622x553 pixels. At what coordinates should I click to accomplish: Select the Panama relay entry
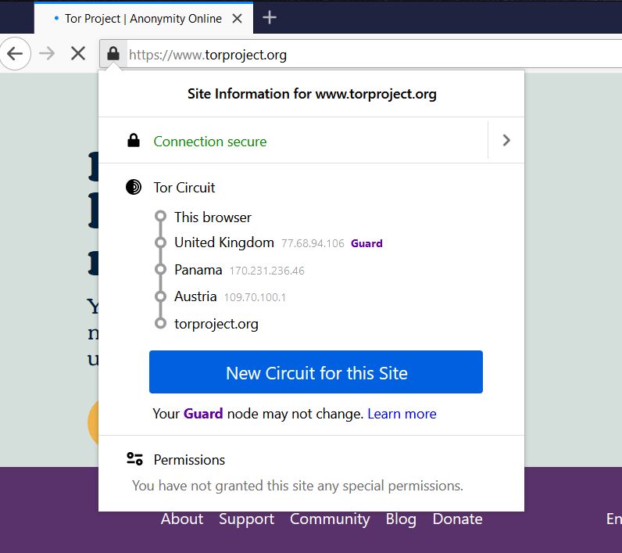pyautogui.click(x=198, y=270)
